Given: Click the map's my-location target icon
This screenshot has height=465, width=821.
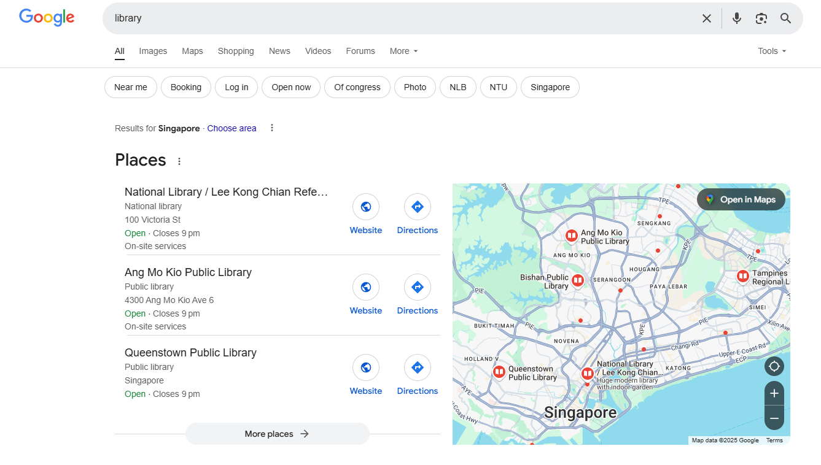Looking at the screenshot, I should click(x=774, y=366).
